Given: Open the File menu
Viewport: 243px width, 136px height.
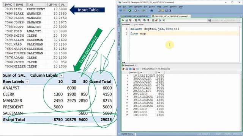Looking at the screenshot, I should [120, 7].
